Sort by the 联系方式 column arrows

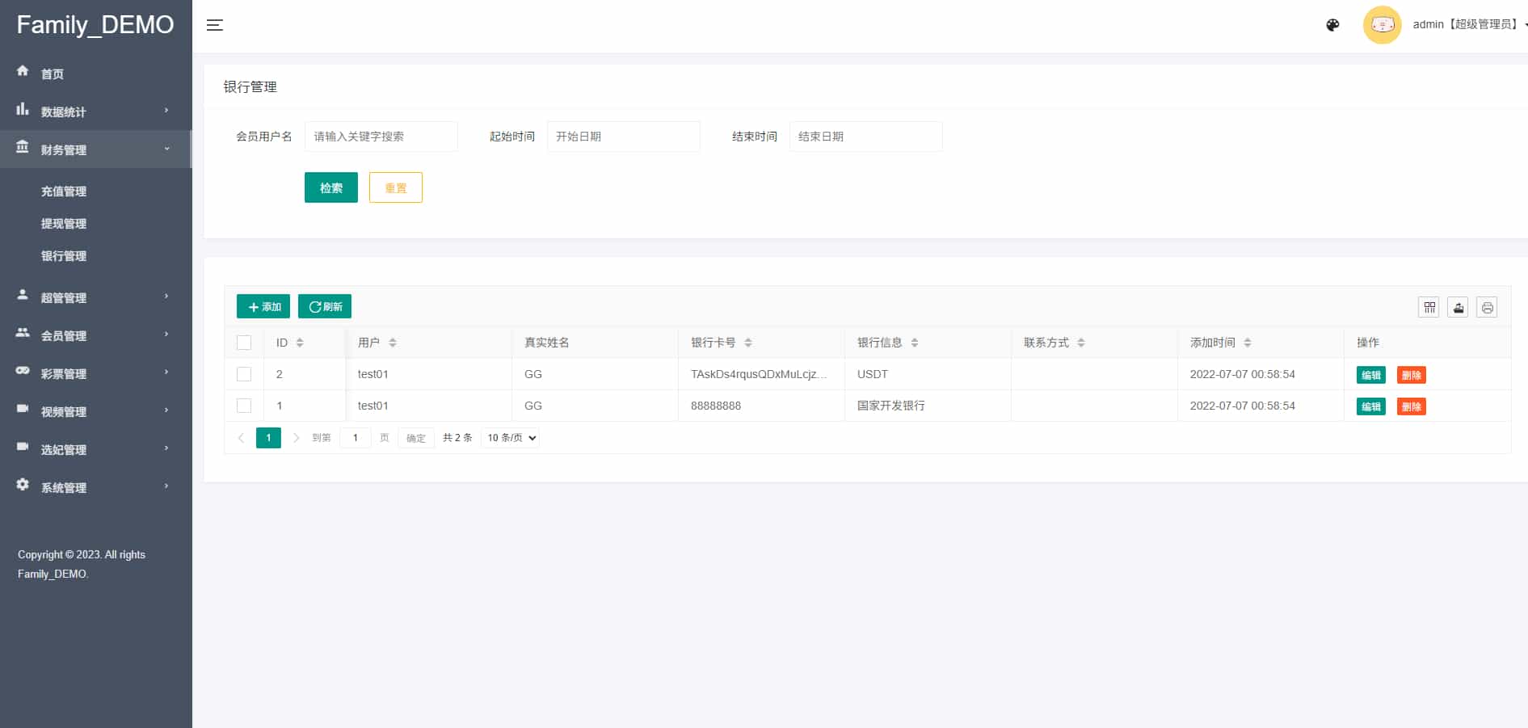click(x=1081, y=343)
